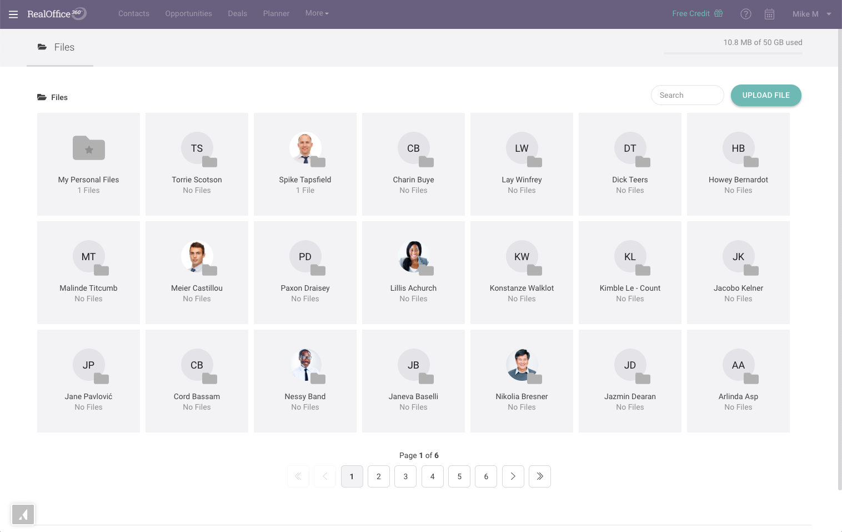Open the Deals section
842x532 pixels.
click(x=237, y=13)
